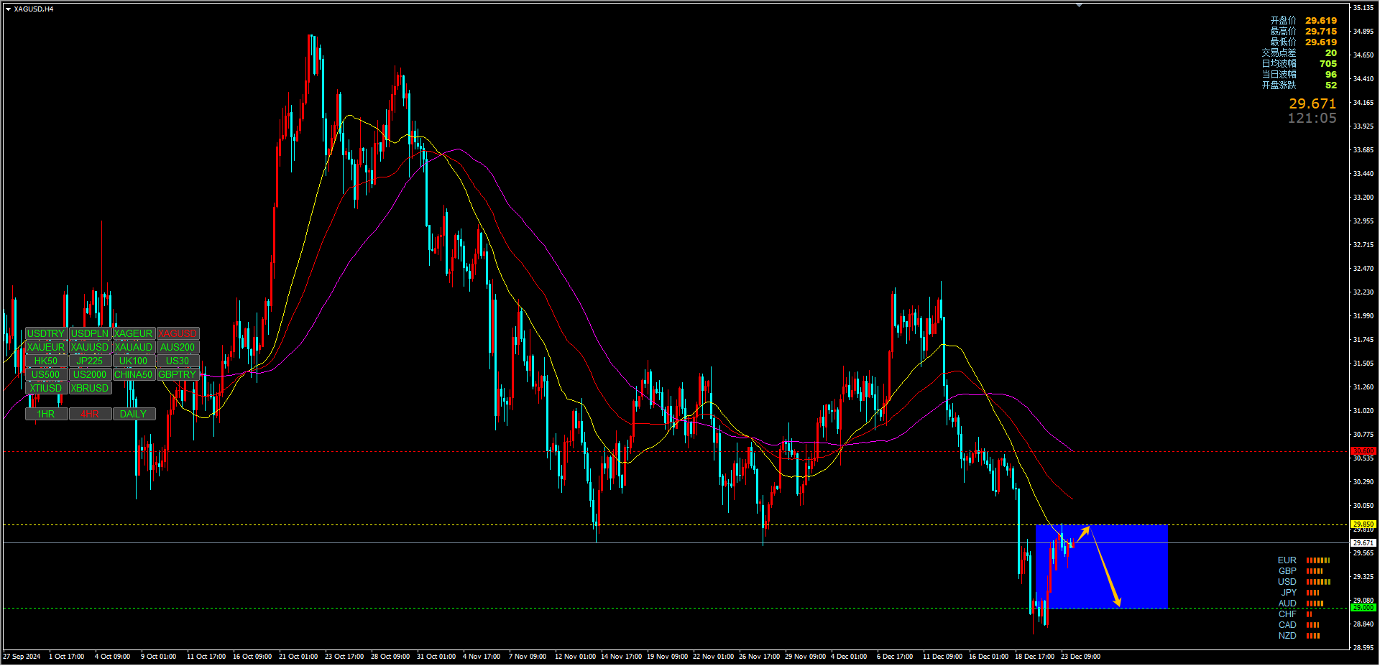
Task: Switch to XTIUSD crude oil
Action: pyautogui.click(x=46, y=389)
